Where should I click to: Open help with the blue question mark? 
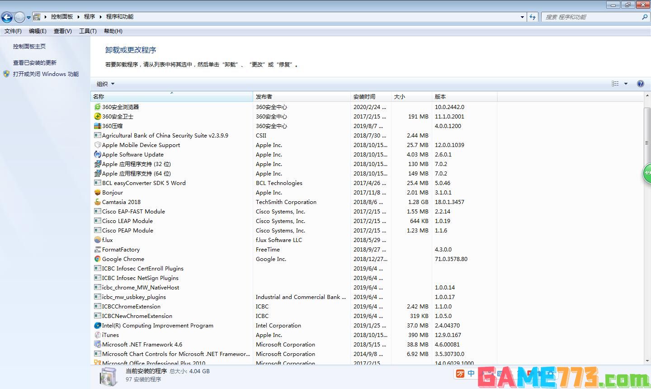point(640,84)
